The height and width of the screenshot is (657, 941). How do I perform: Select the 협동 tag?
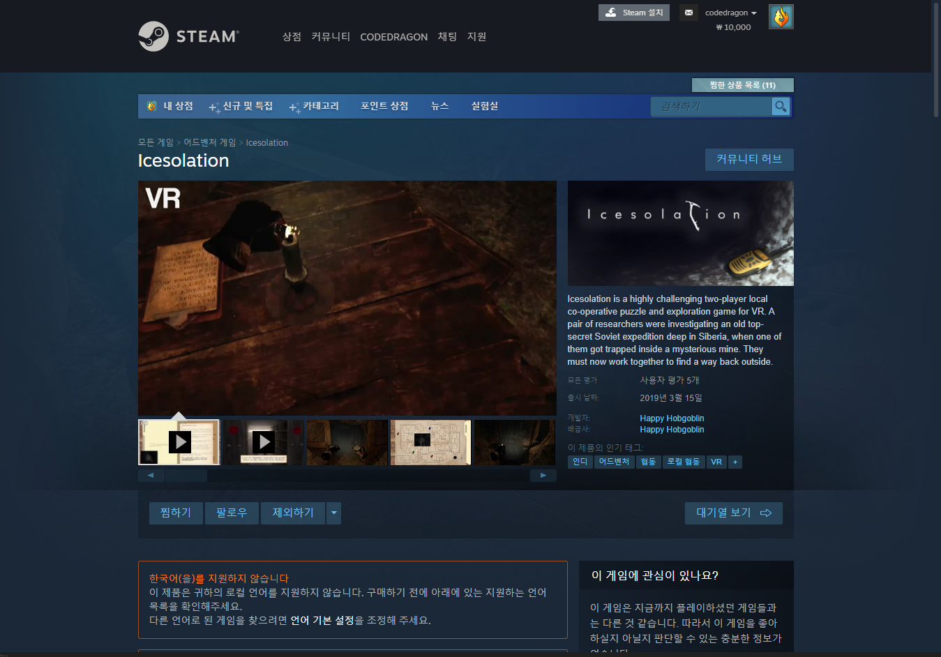649,462
